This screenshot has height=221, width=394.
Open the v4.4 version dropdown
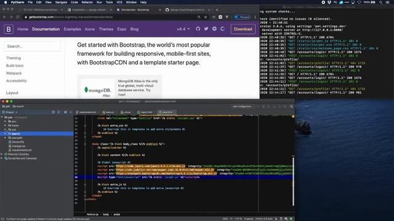183,29
